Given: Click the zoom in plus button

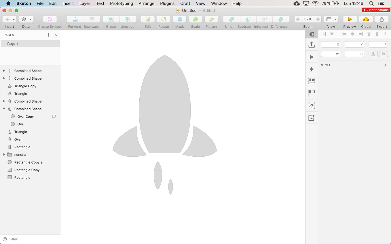Looking at the screenshot, I should (318, 19).
